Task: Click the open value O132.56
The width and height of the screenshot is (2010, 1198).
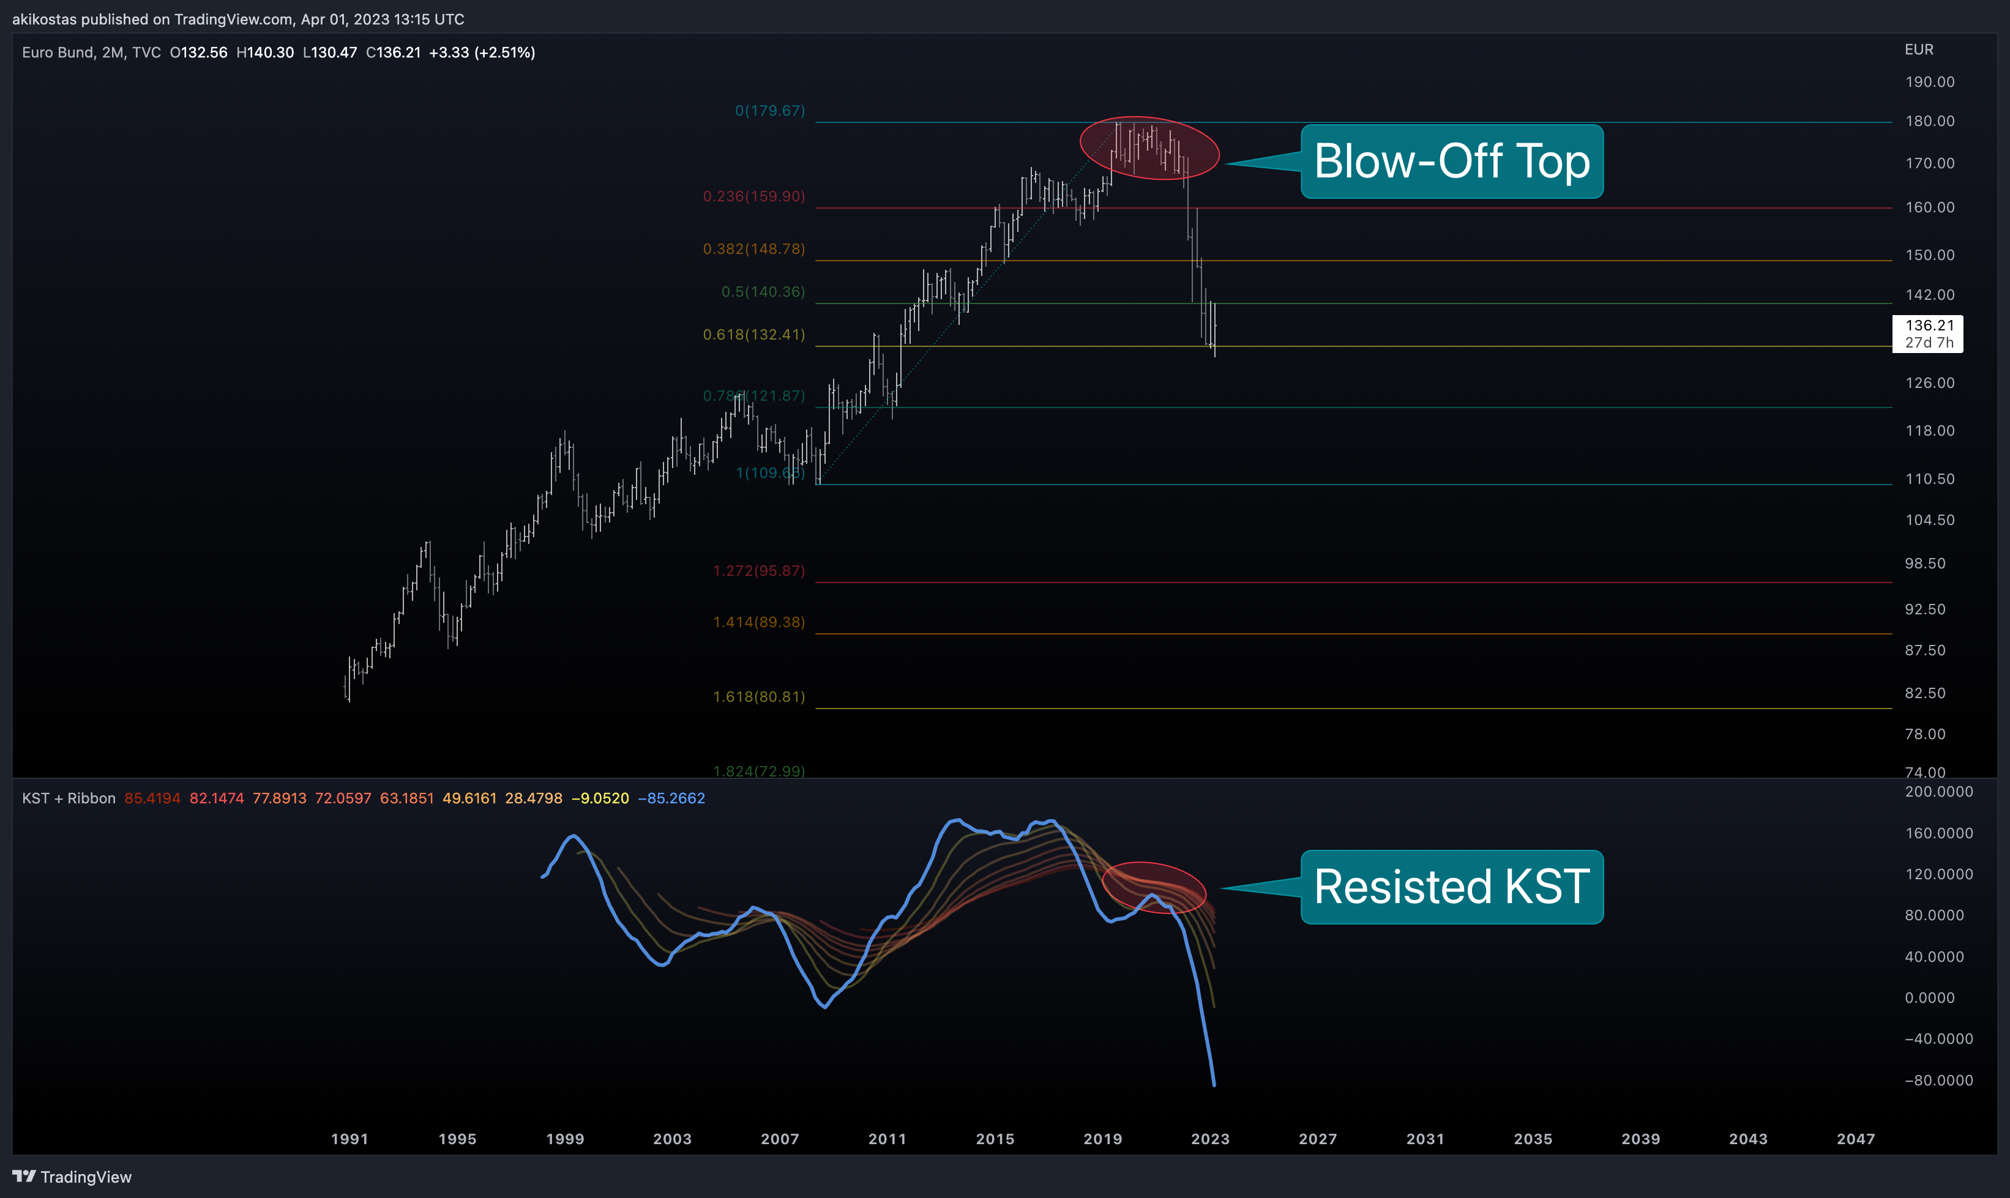Action: pos(199,53)
